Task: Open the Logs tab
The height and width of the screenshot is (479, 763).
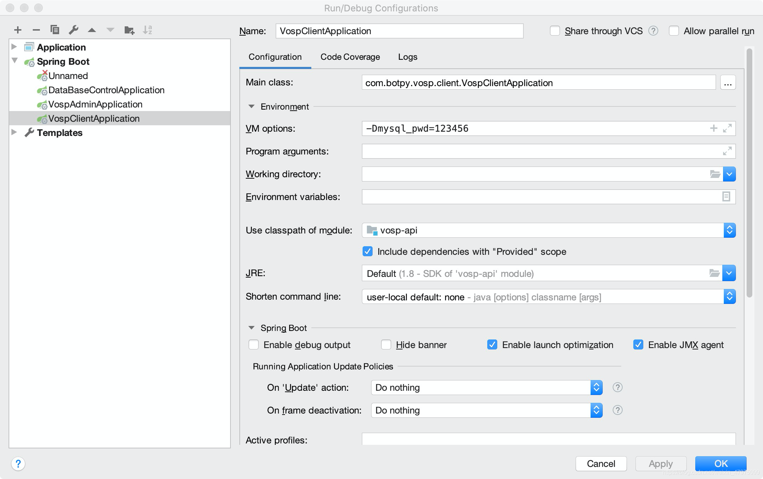Action: coord(408,57)
